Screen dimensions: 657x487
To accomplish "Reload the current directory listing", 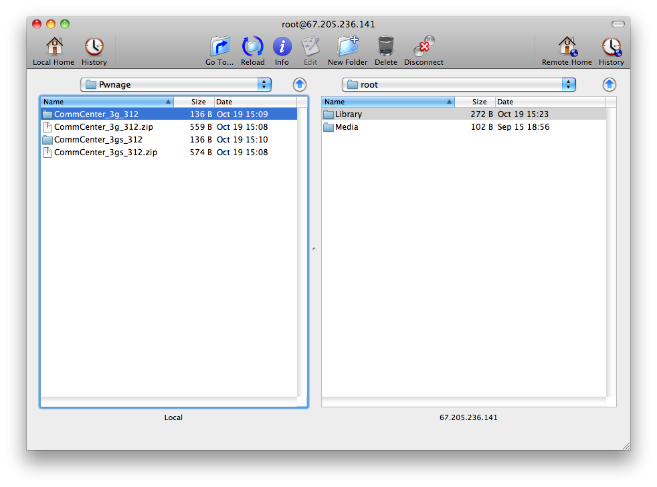I will tap(253, 47).
